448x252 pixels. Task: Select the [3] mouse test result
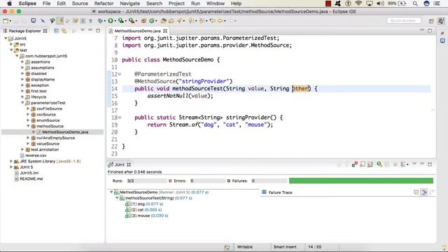(x=146, y=216)
